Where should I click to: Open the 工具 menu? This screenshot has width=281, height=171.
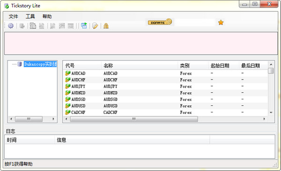pos(30,16)
